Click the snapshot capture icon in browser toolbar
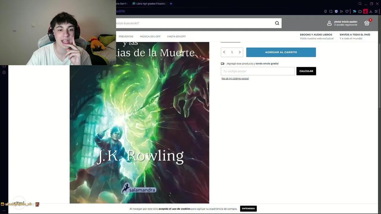The width and height of the screenshot is (381, 214). tap(331, 11)
